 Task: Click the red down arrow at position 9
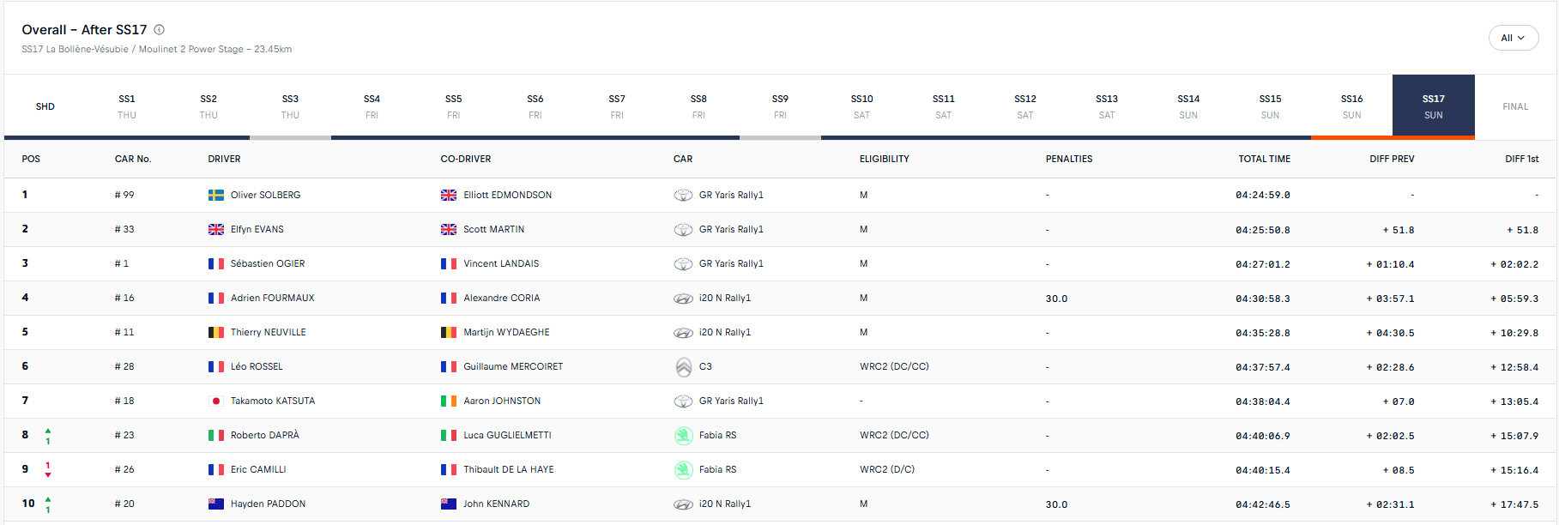click(48, 474)
